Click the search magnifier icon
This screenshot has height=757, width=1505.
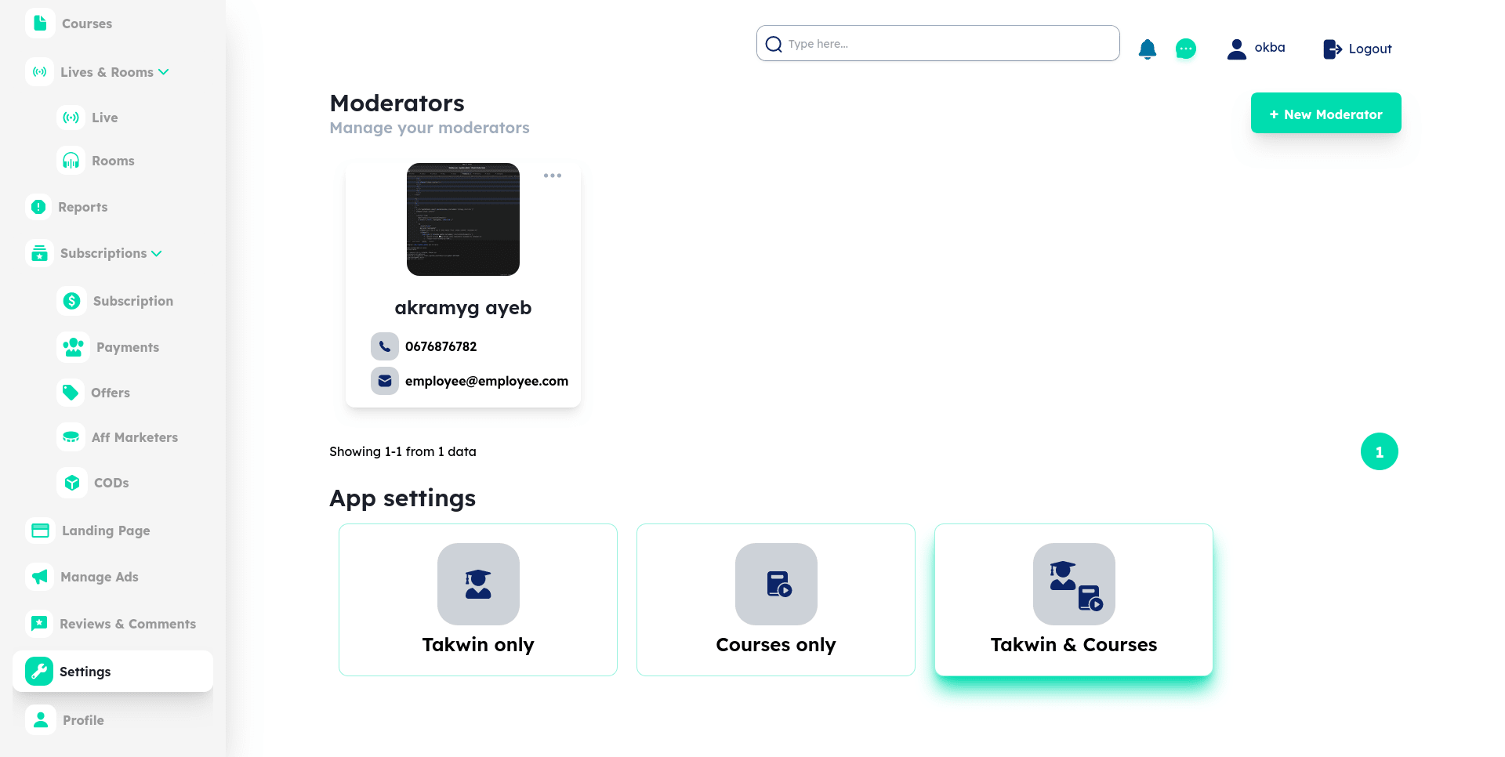coord(774,44)
